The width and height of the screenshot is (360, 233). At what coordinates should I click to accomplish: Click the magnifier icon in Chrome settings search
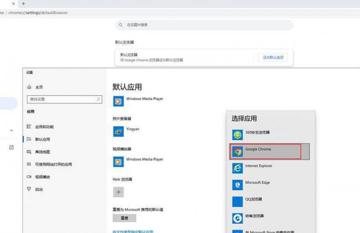121,25
